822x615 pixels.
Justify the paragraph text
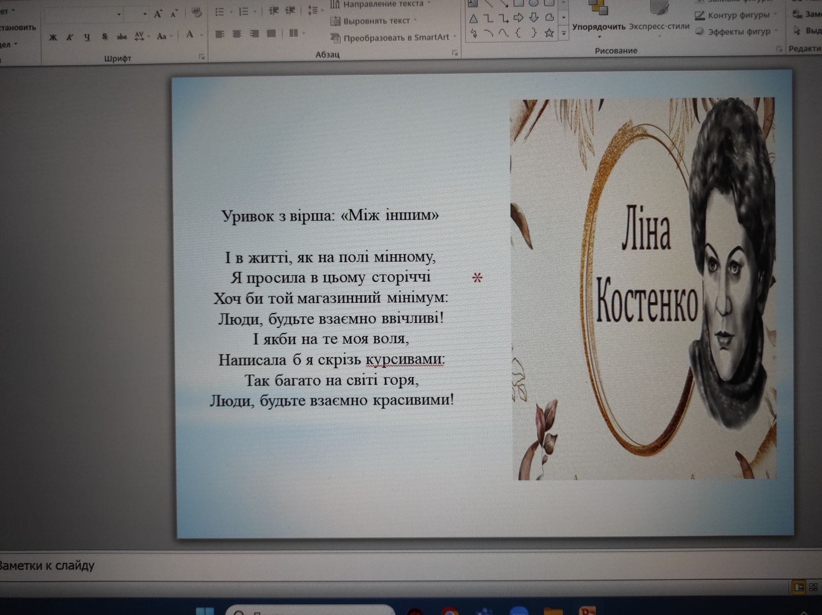272,34
